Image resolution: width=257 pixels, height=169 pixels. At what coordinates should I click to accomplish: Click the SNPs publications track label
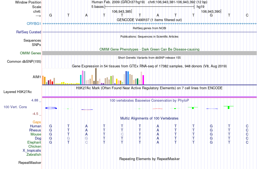(x=37, y=45)
